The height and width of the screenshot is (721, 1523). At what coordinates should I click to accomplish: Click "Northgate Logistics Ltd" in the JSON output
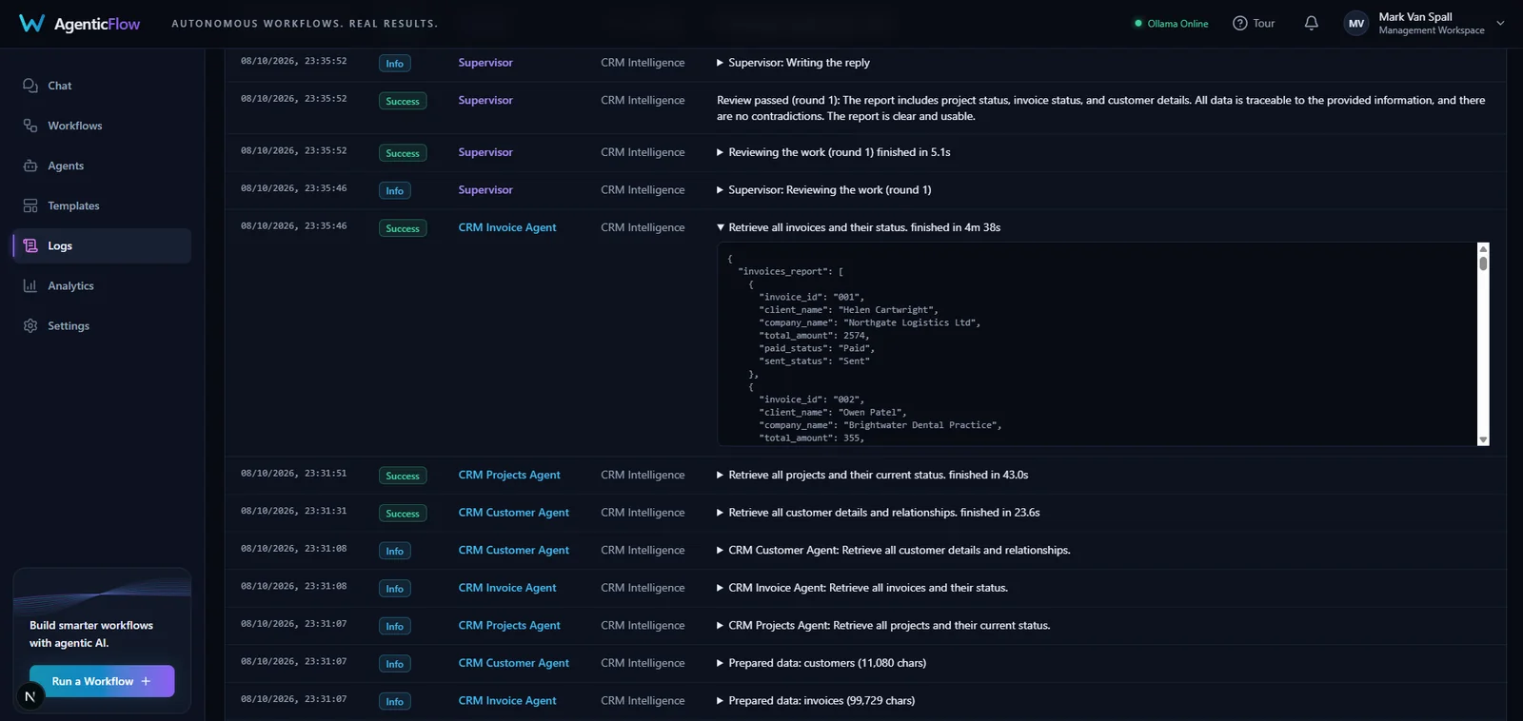pyautogui.click(x=911, y=322)
